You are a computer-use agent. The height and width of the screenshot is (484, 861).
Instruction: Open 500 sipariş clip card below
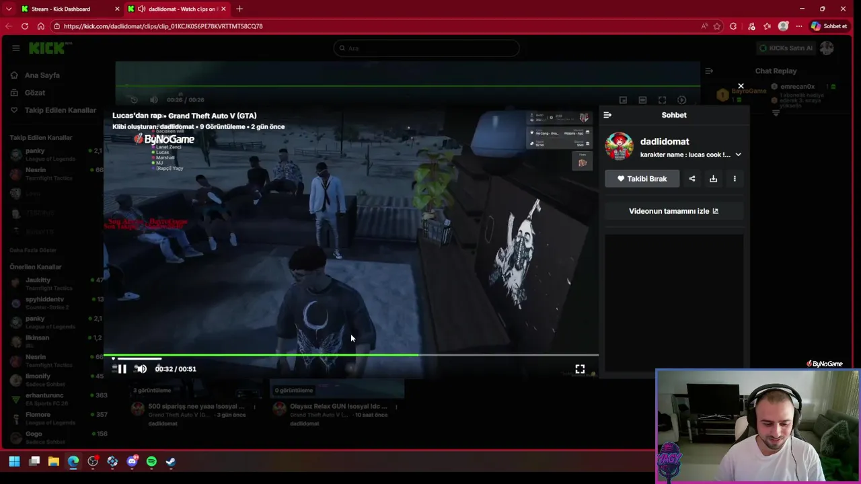click(x=194, y=405)
